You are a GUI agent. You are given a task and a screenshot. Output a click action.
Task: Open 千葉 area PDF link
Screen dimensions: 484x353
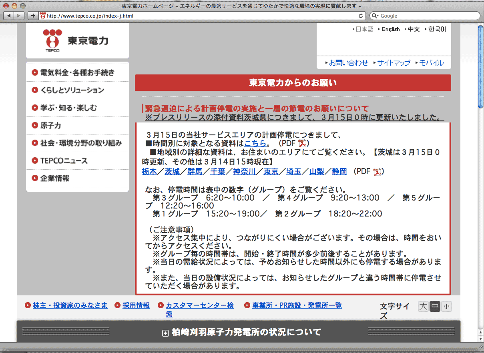218,171
